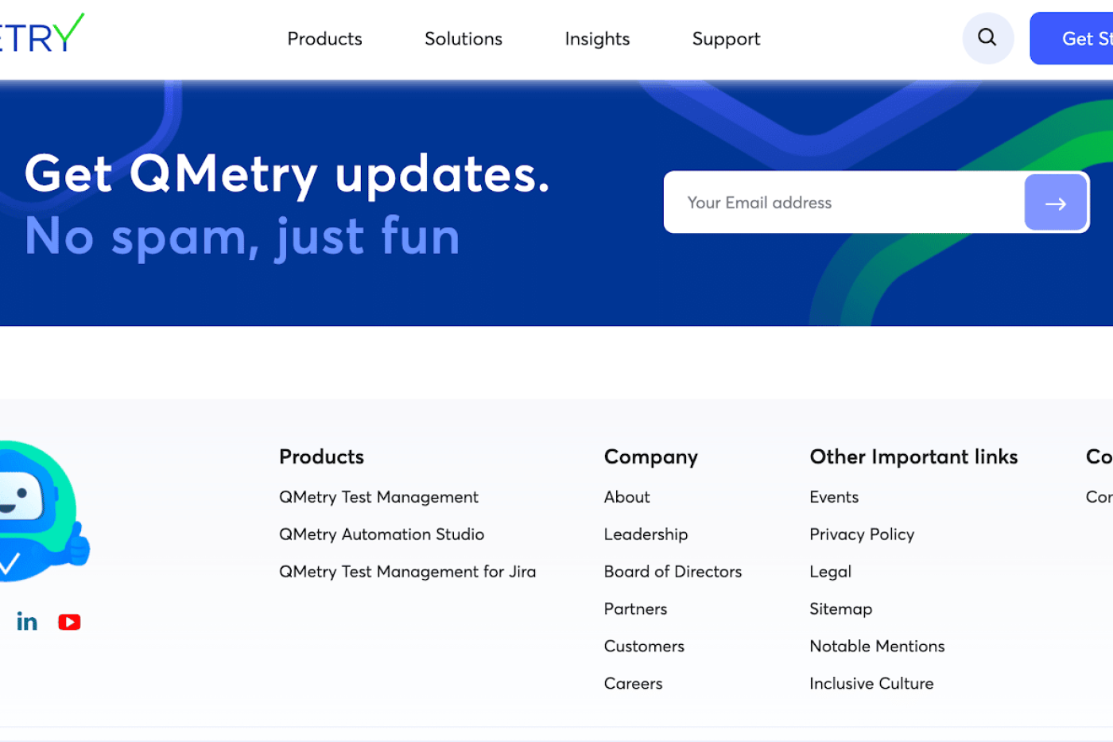The image size is (1113, 742).
Task: Click the No spam, just fun text
Action: (242, 236)
